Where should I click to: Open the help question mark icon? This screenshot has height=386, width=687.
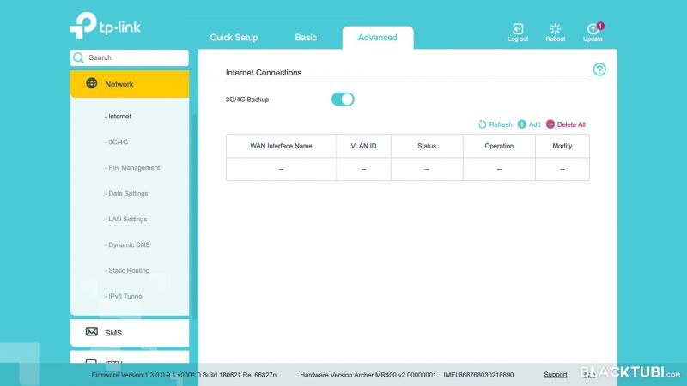point(599,69)
